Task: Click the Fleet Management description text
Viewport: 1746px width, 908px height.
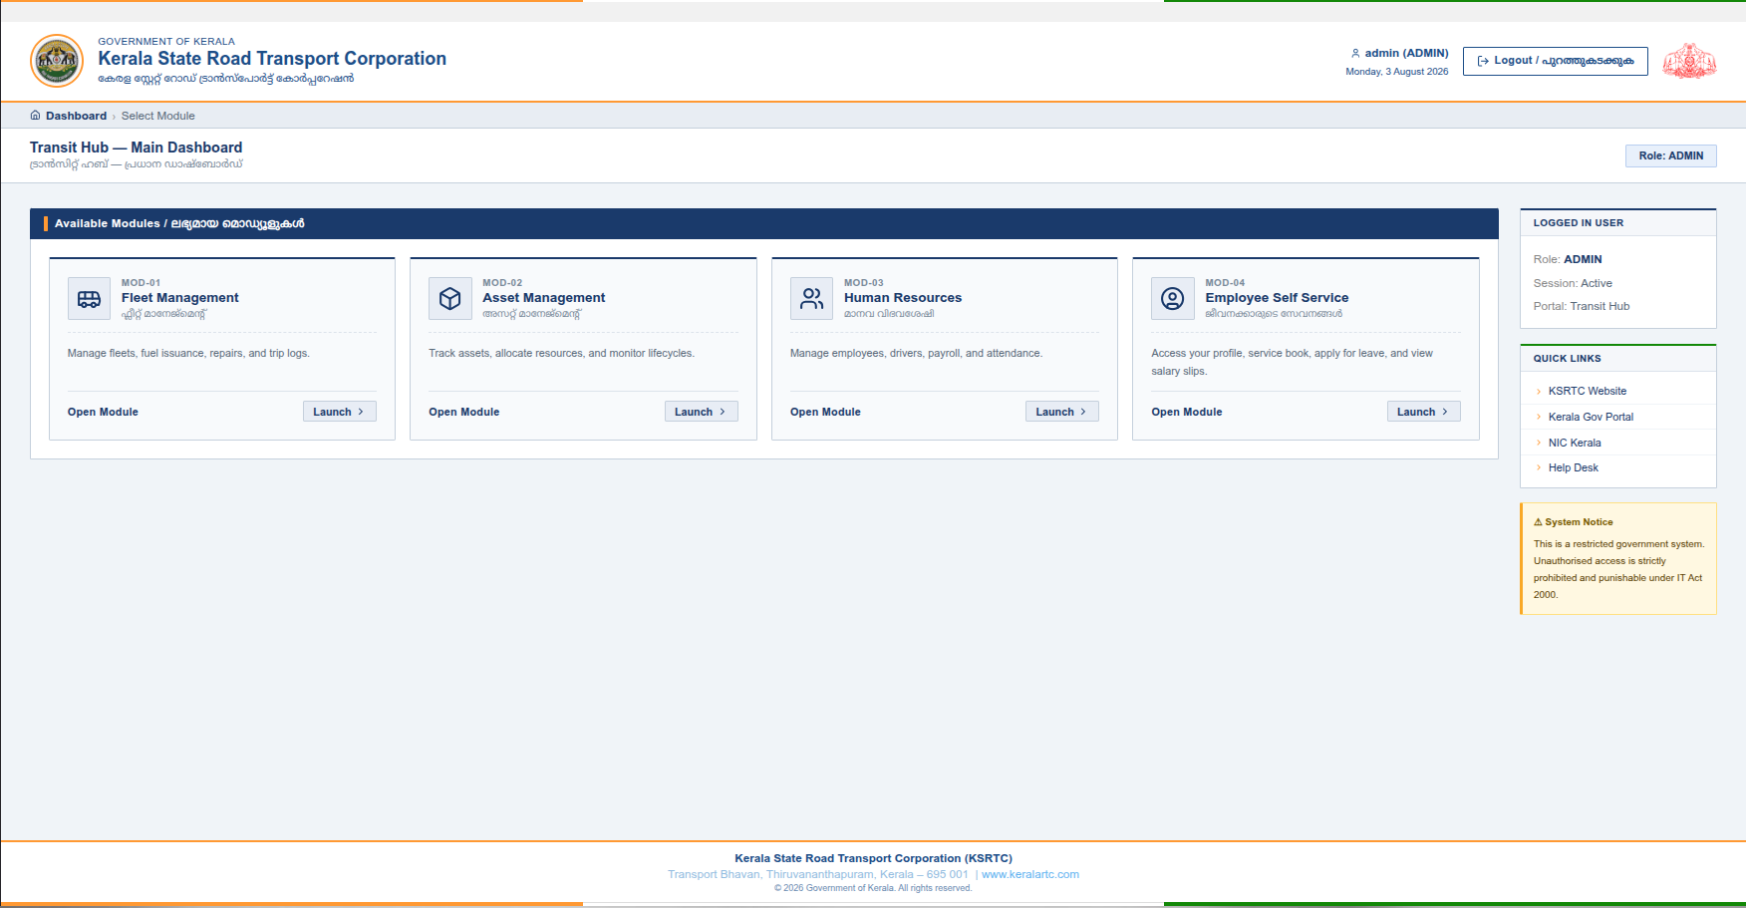Action: click(188, 353)
